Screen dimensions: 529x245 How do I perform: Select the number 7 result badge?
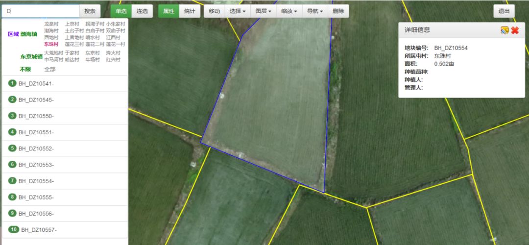coord(13,181)
